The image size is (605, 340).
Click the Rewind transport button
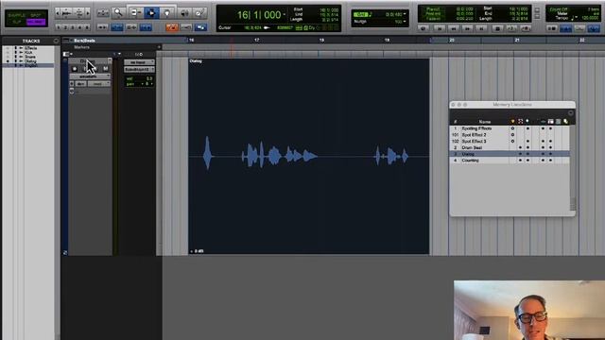[x=454, y=28]
